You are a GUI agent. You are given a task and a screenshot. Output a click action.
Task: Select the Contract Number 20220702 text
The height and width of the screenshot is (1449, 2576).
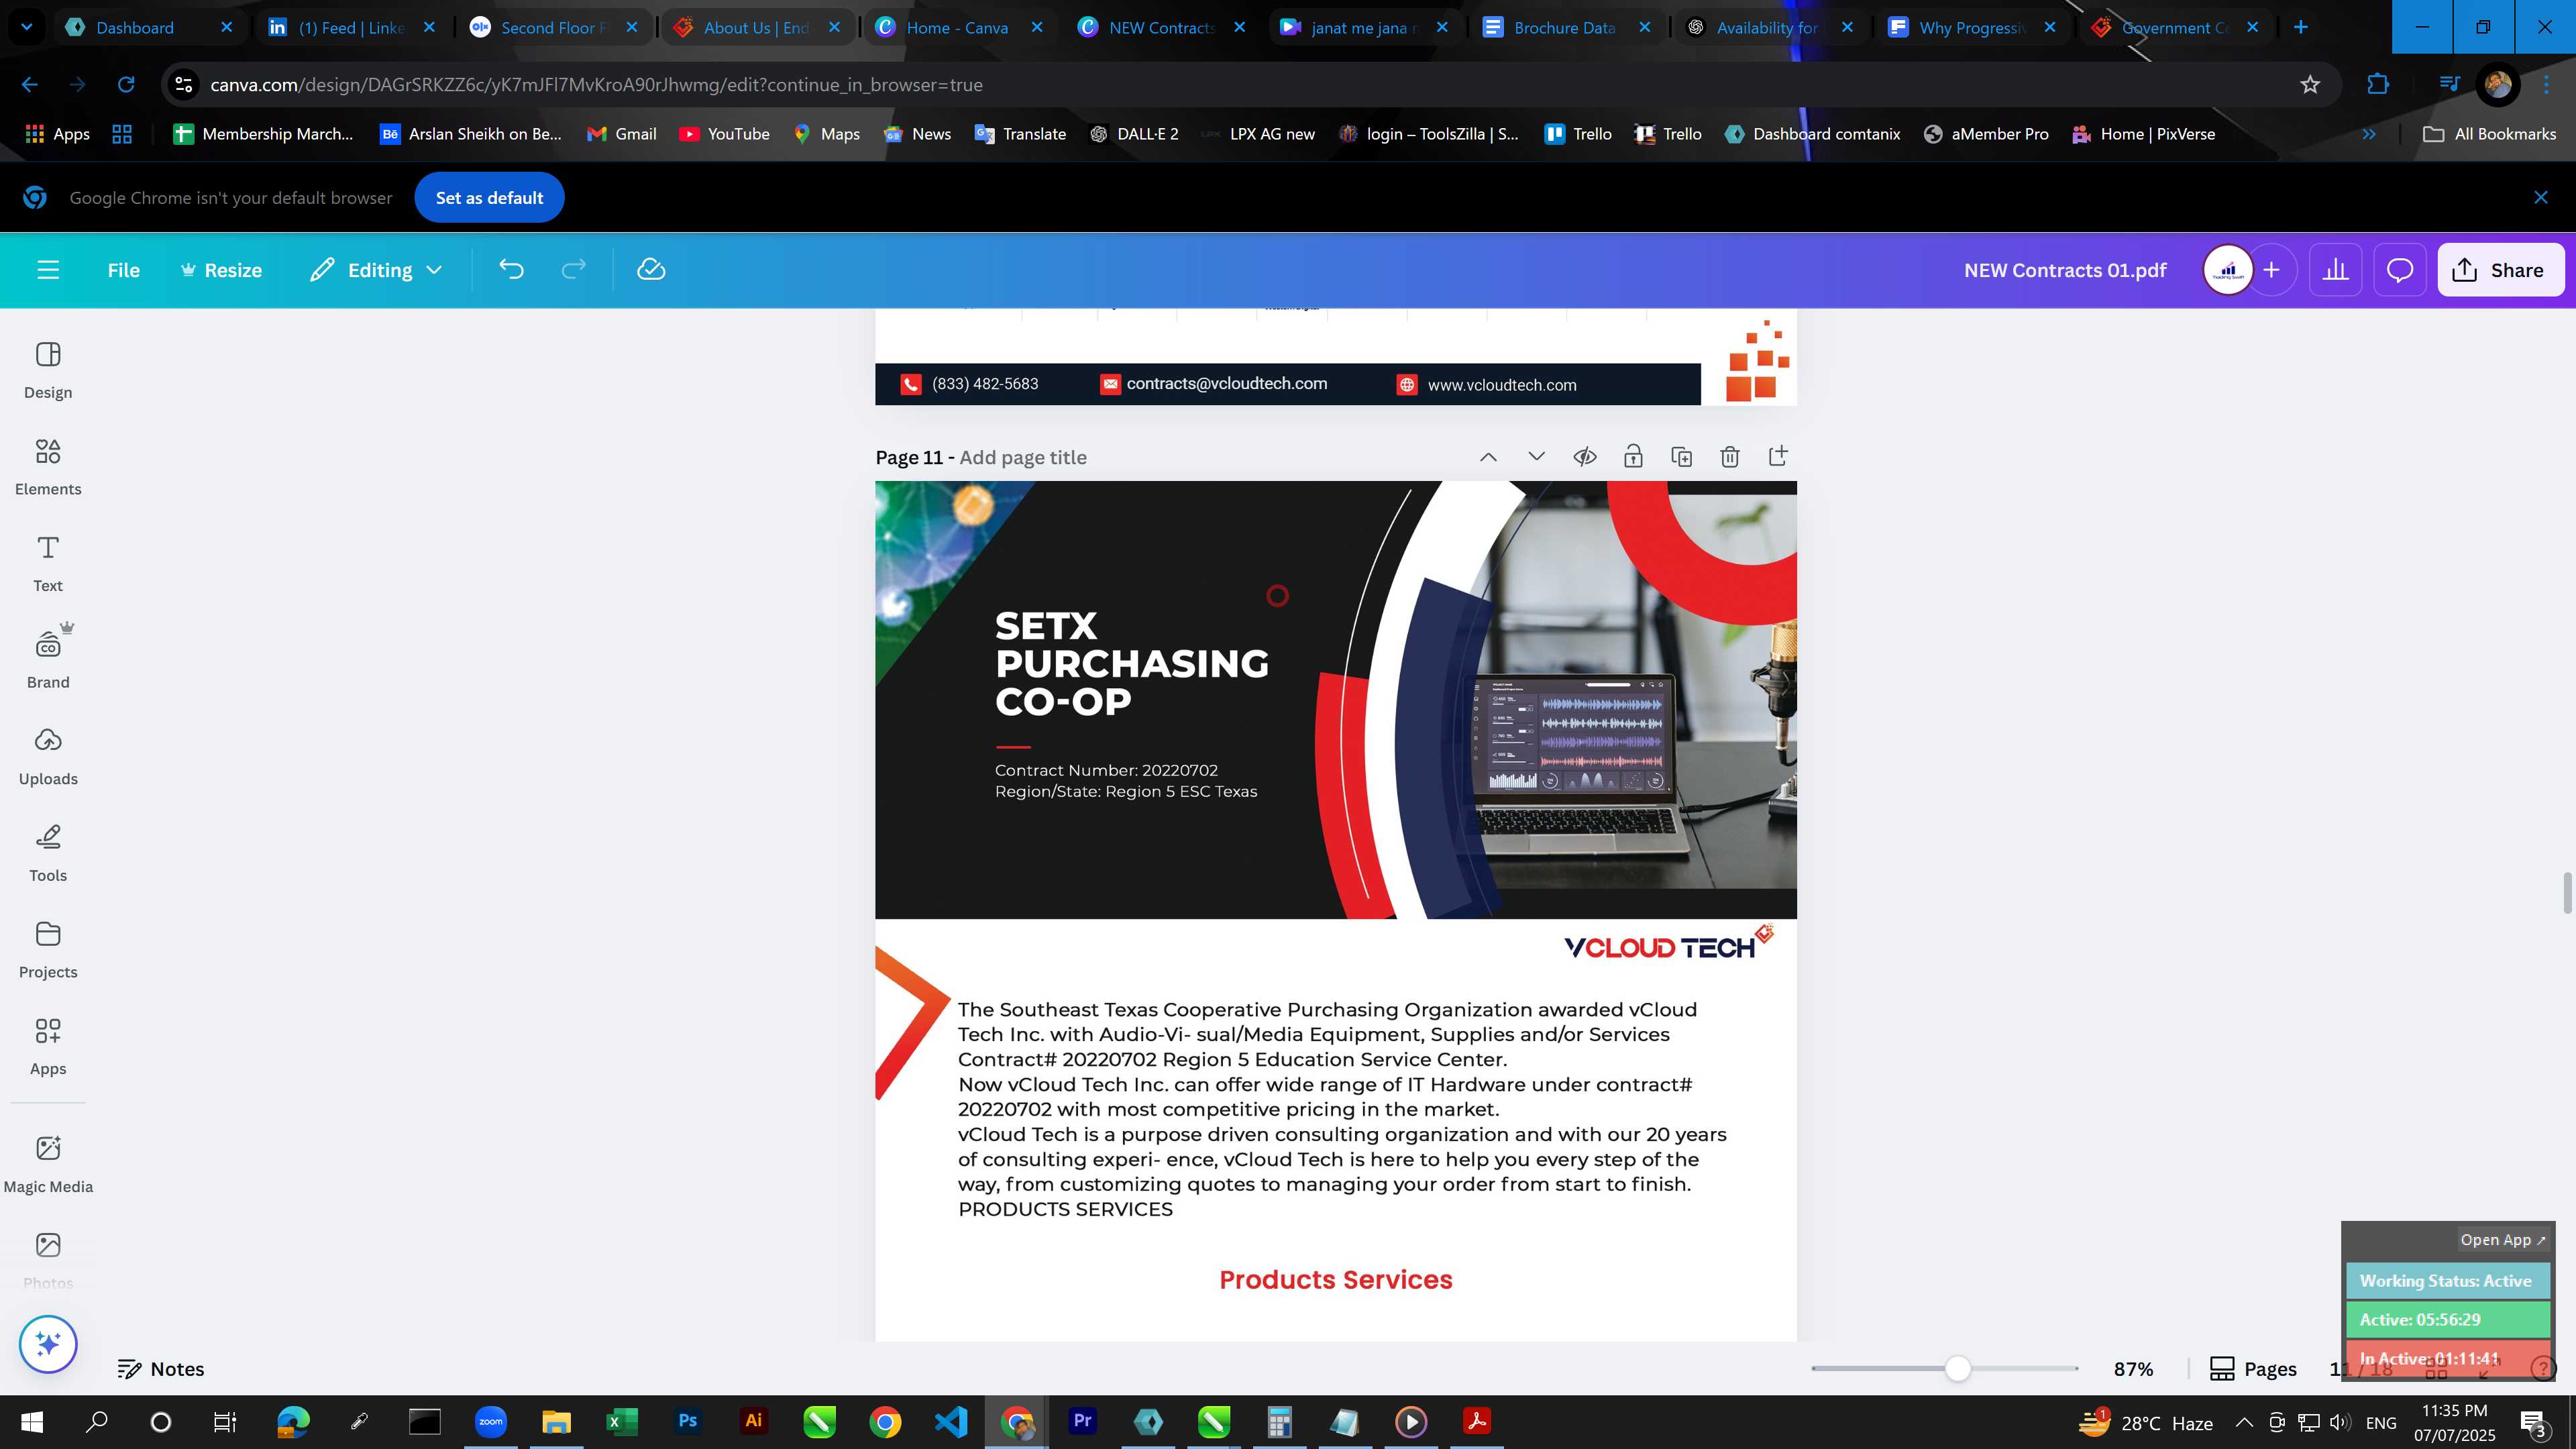click(x=1106, y=770)
